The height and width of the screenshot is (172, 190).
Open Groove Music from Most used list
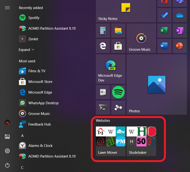coord(34,114)
